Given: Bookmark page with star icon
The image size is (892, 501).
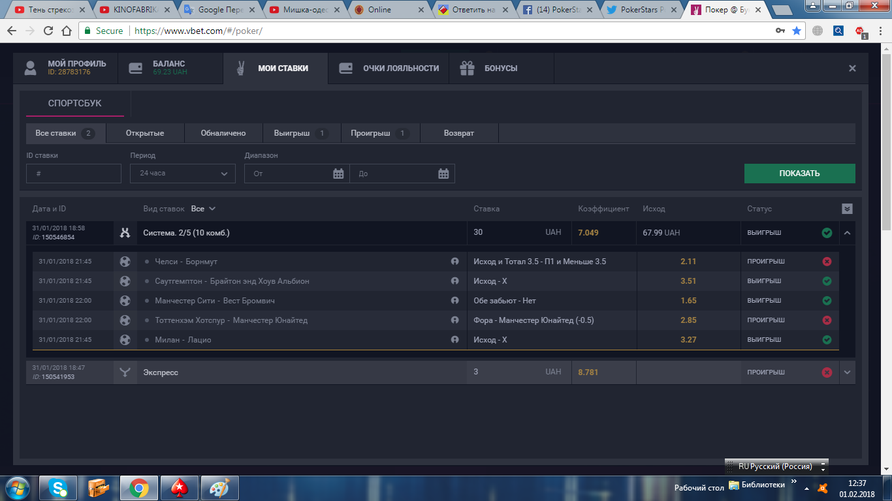Looking at the screenshot, I should (x=797, y=31).
